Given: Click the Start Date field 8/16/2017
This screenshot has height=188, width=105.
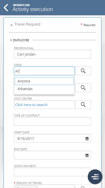Looking at the screenshot, I should click(52, 138).
